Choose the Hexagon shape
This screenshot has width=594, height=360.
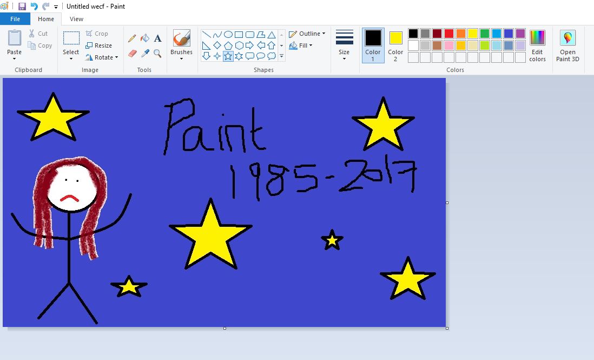coord(239,45)
